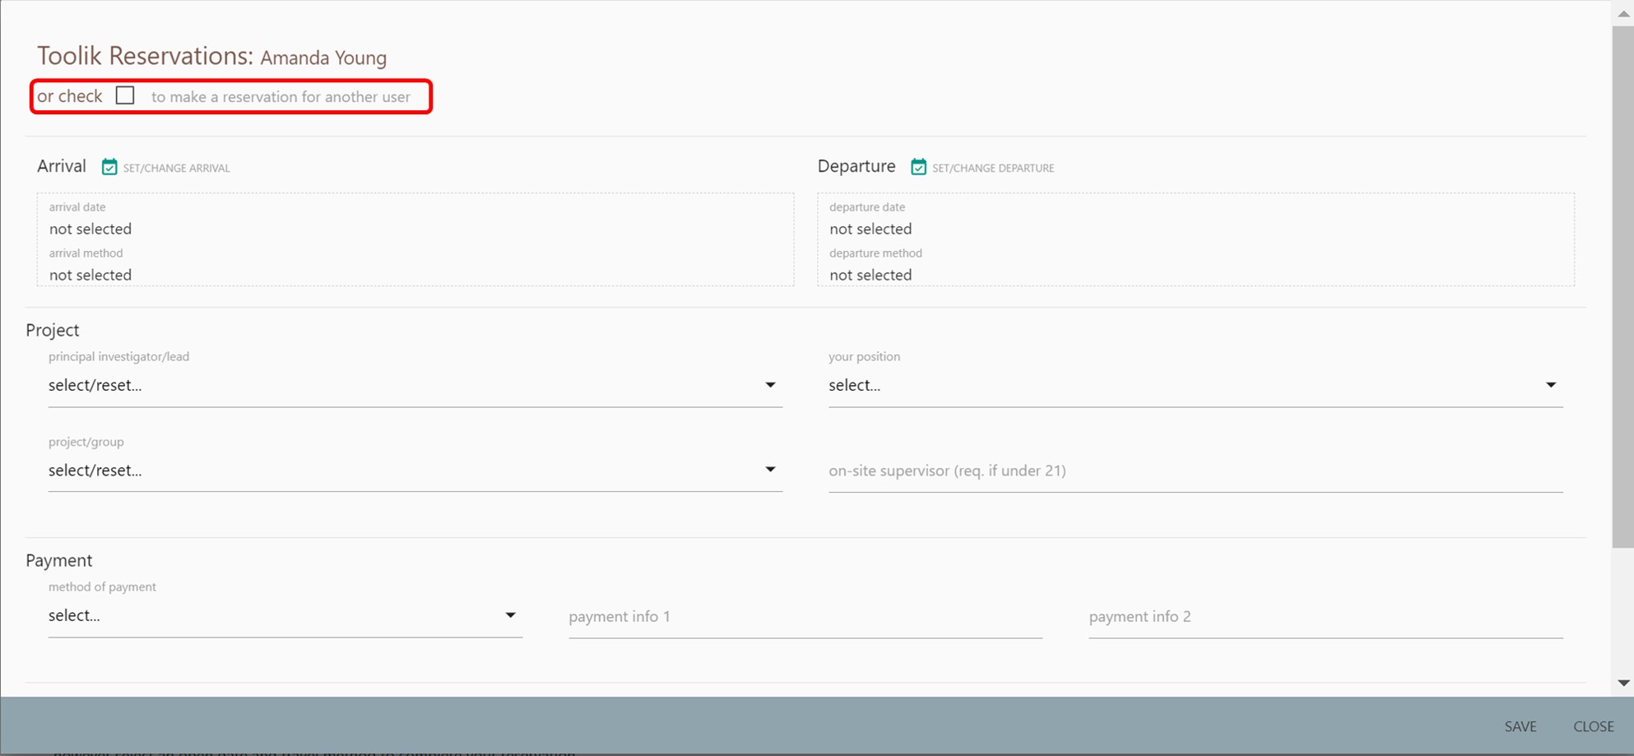
Task: Click the arrival date not selected value
Action: (91, 229)
